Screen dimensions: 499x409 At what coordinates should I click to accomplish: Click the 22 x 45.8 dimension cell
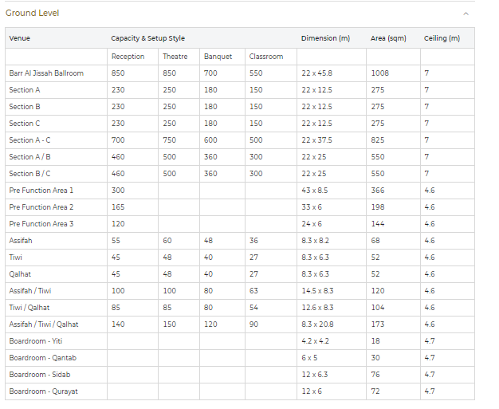[316, 73]
